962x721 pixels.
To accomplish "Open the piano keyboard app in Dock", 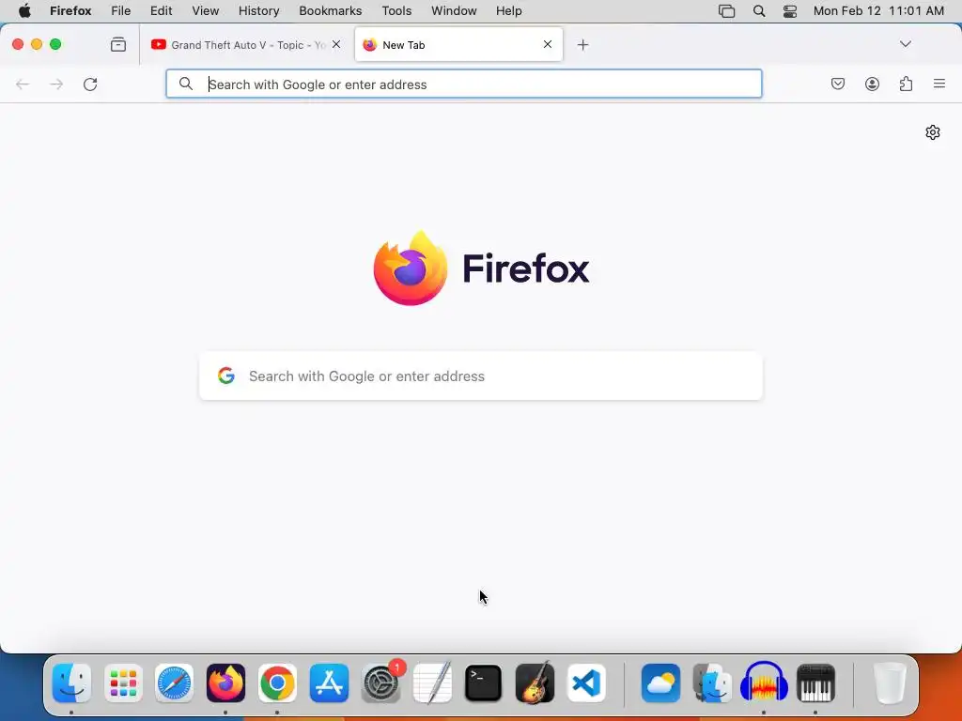I will [x=815, y=683].
